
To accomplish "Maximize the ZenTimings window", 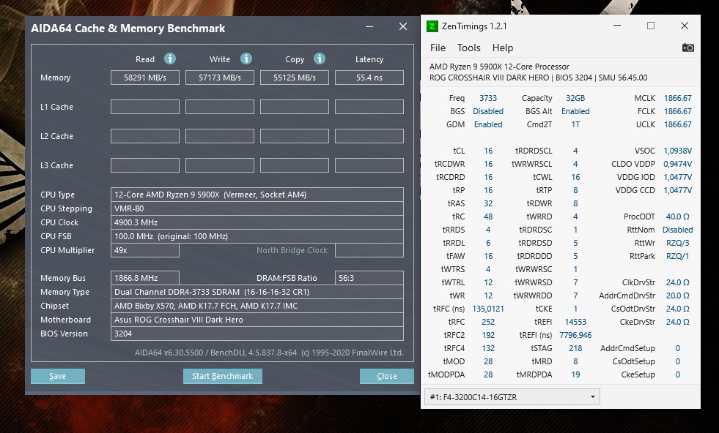I will 651,26.
